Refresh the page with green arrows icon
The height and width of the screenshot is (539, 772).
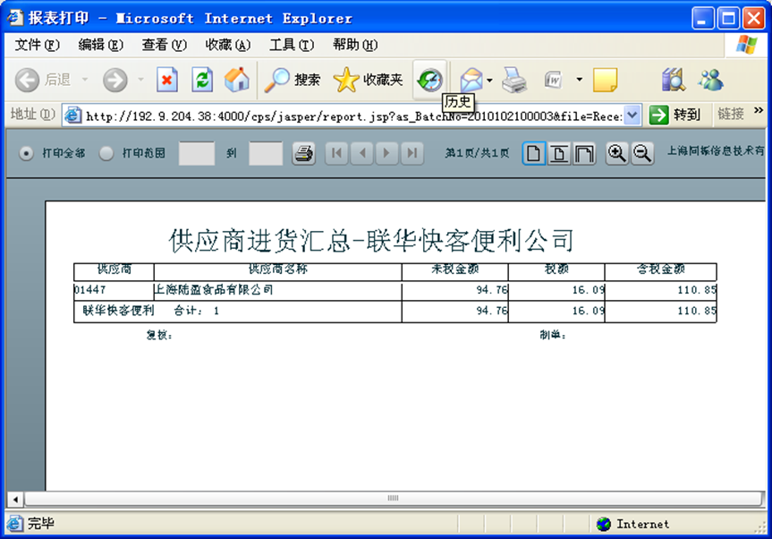coord(202,80)
